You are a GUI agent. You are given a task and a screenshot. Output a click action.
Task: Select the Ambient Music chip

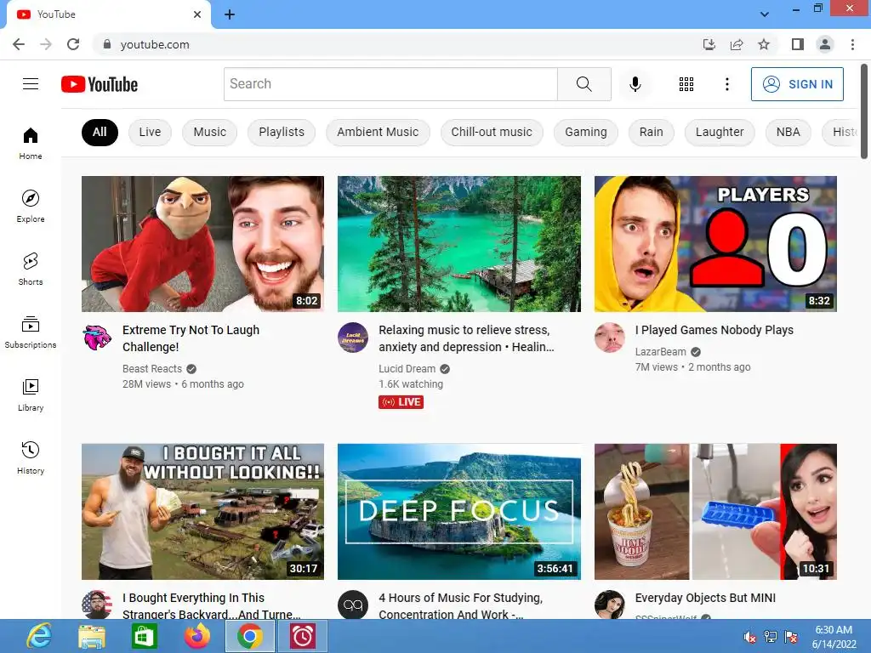(x=378, y=132)
